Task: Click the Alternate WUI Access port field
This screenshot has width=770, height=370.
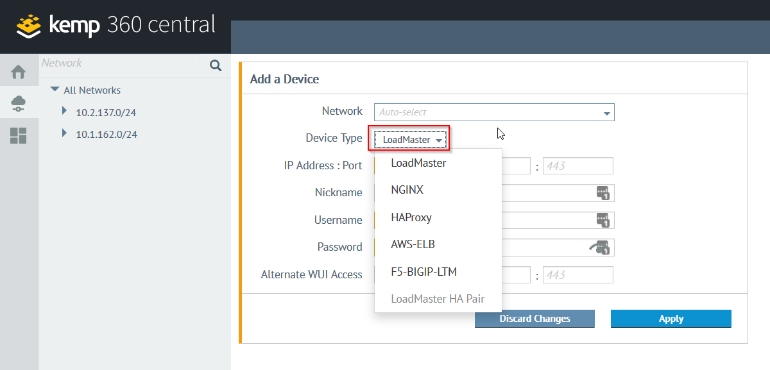Action: point(578,275)
